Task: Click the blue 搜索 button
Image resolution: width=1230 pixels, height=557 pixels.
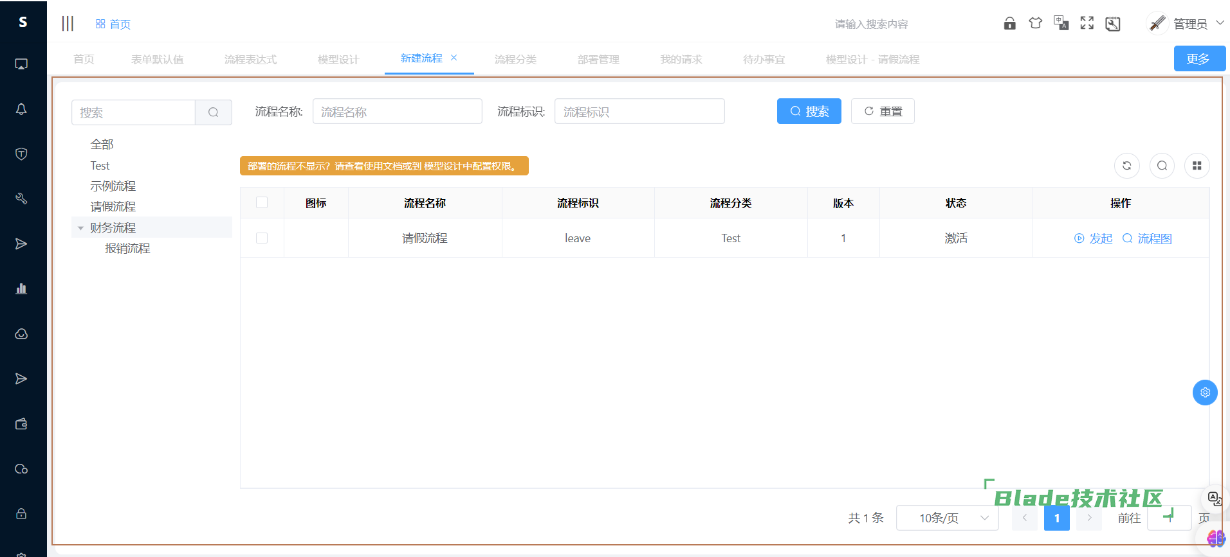Action: (x=809, y=111)
